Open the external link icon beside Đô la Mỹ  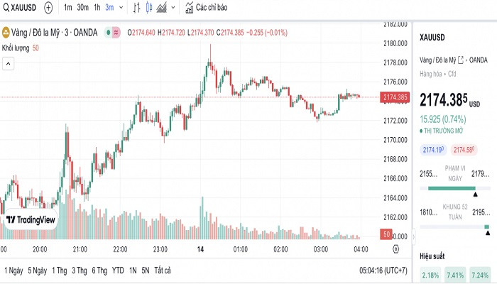click(x=461, y=60)
